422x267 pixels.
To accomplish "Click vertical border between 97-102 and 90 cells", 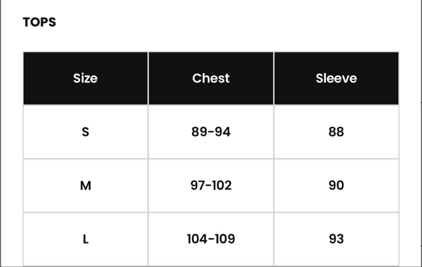I will point(274,185).
